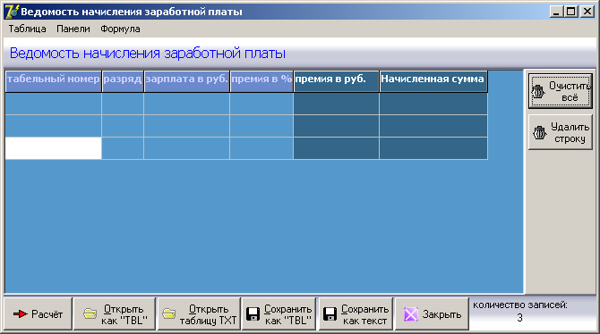600x334 pixels.
Task: Click the trash bin icon on Очистить всё
Action: tap(538, 92)
